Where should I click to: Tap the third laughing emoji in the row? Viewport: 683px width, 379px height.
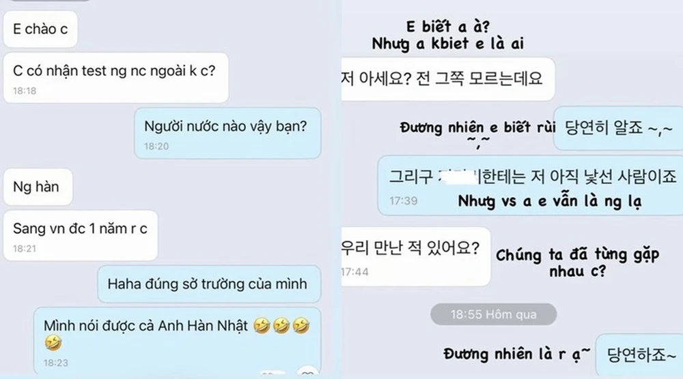[x=301, y=326]
